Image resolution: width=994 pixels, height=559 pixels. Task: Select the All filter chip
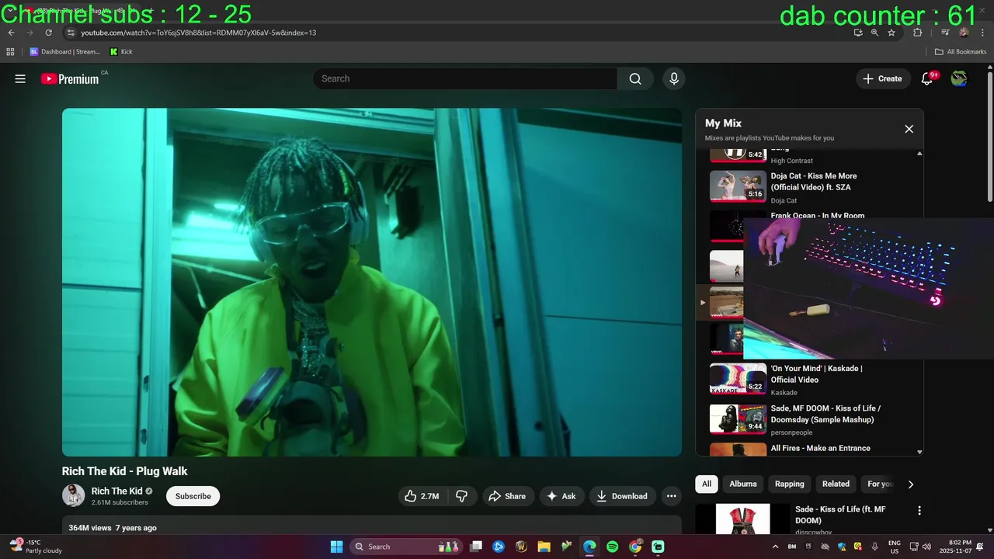[707, 484]
